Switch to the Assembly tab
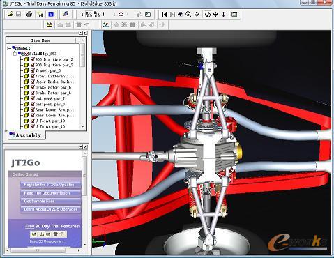334x258 pixels. point(25,135)
